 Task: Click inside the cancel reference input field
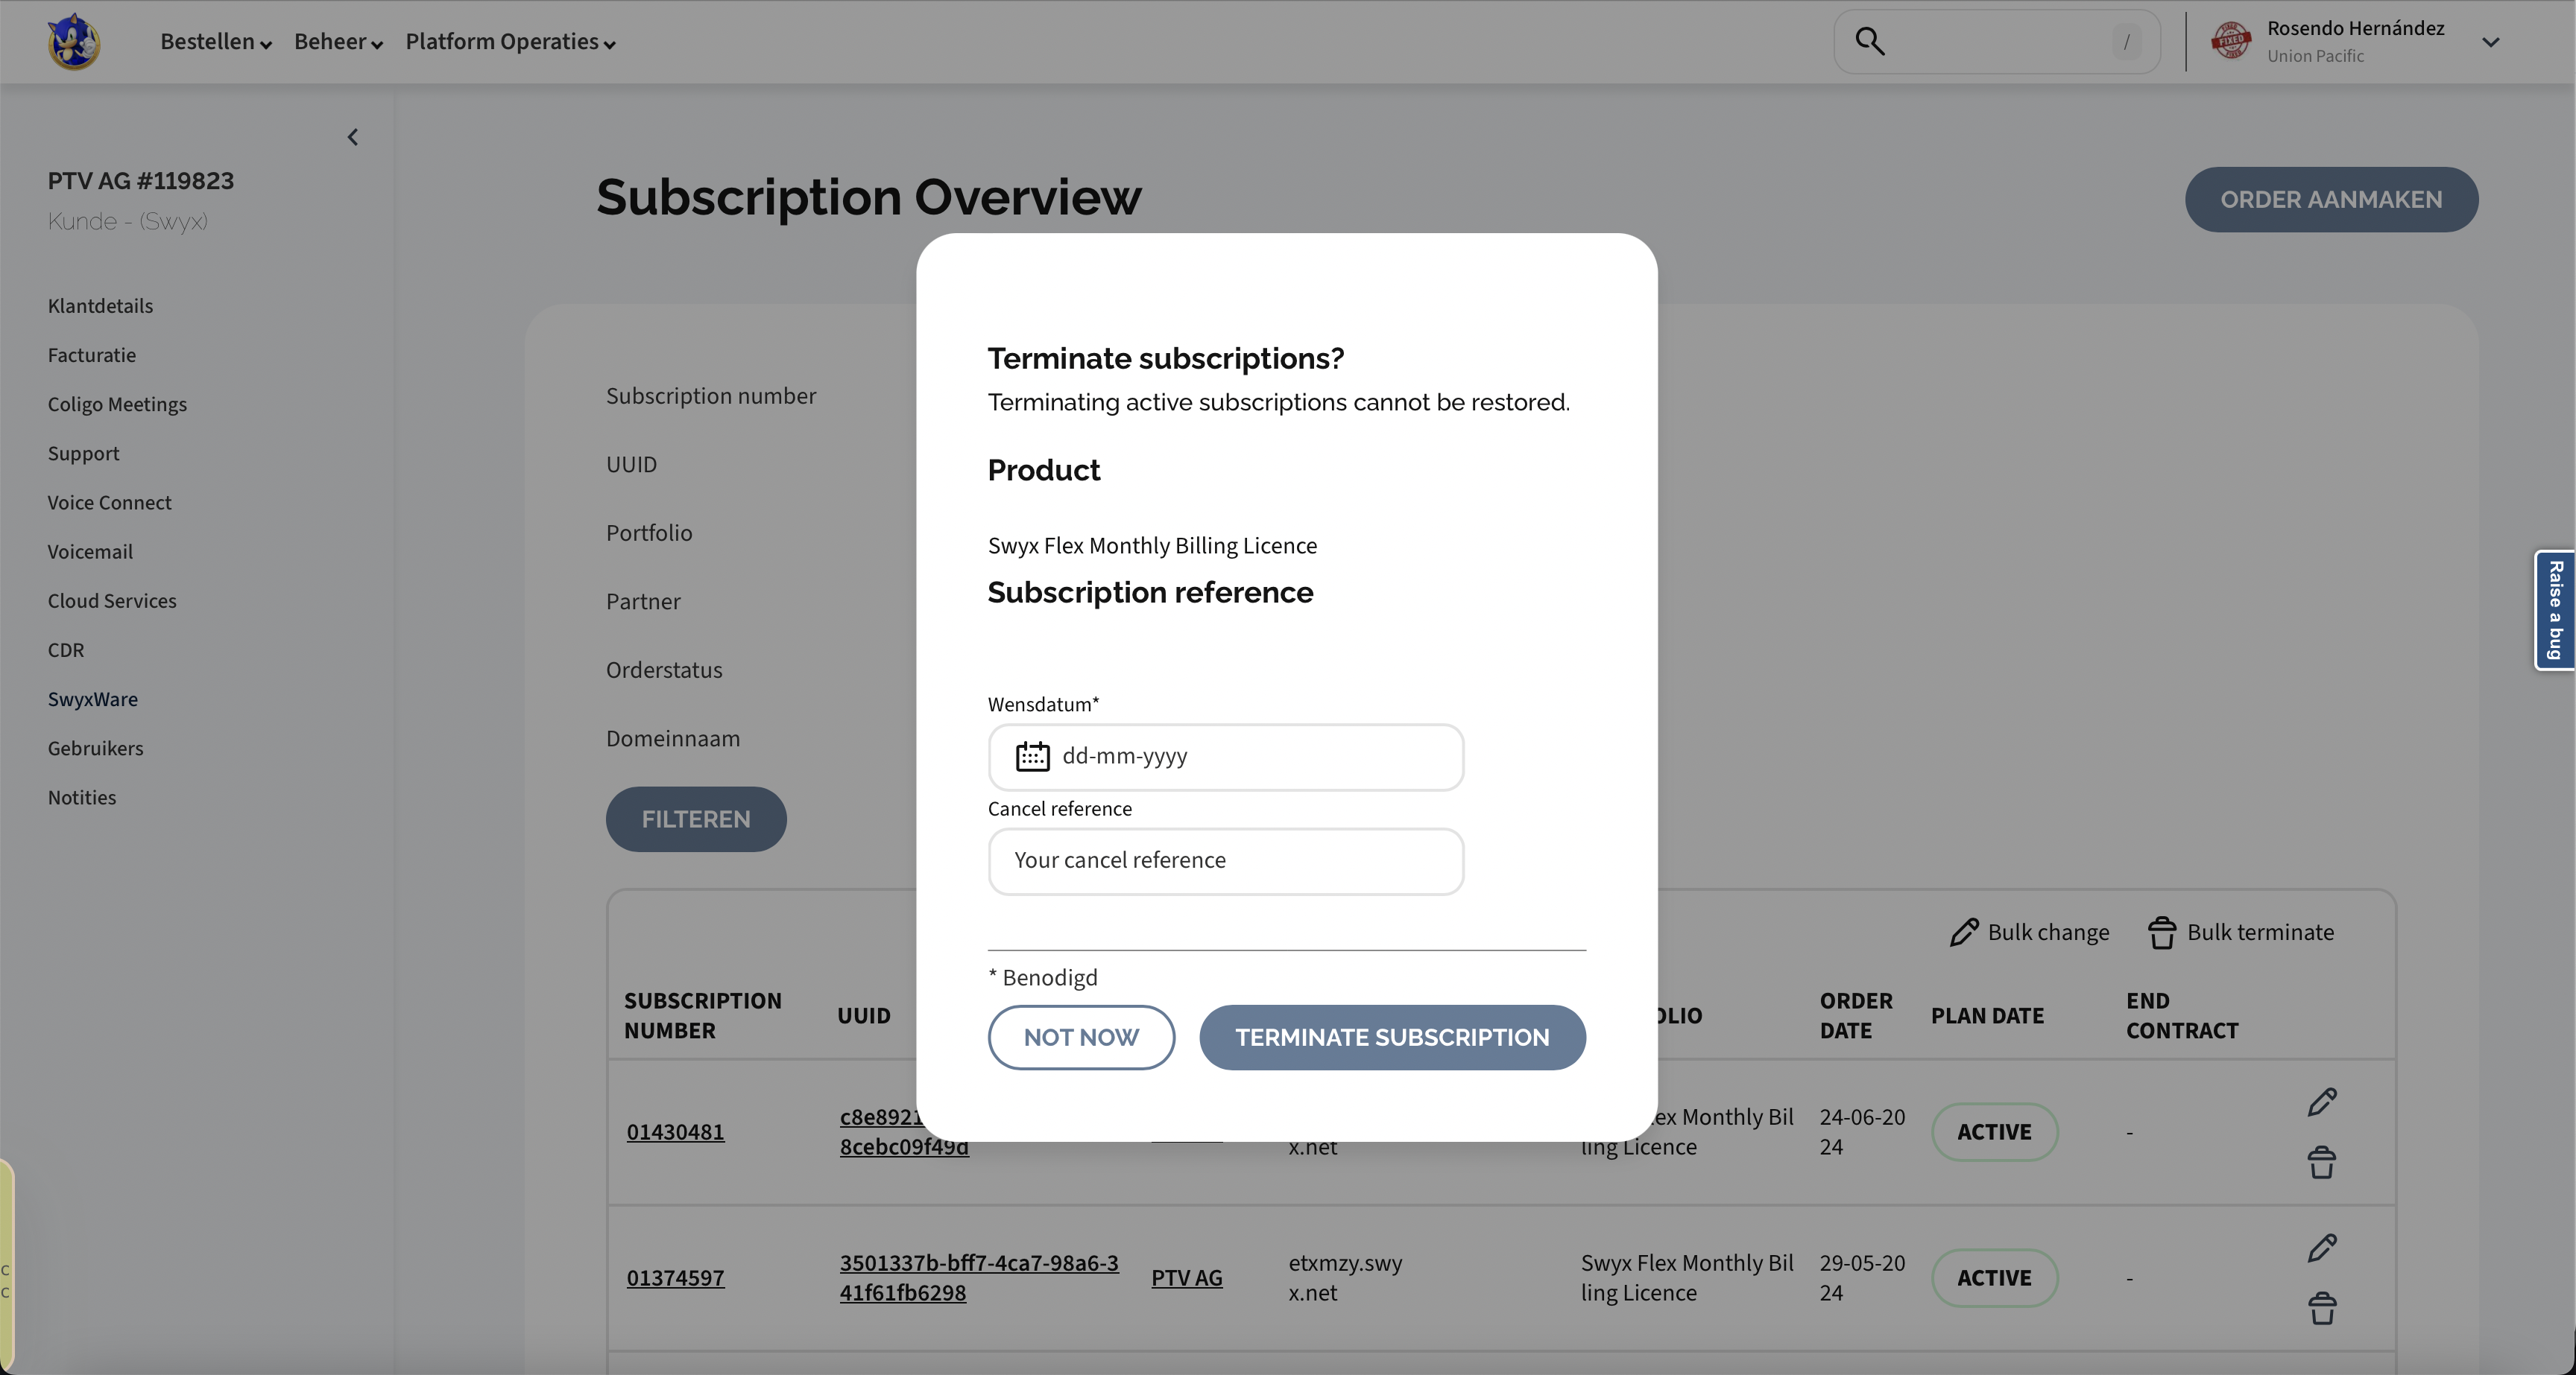tap(1225, 860)
